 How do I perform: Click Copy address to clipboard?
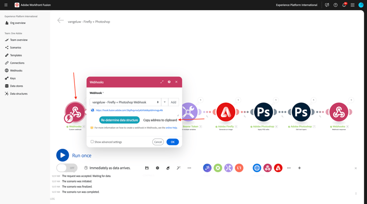pyautogui.click(x=160, y=120)
